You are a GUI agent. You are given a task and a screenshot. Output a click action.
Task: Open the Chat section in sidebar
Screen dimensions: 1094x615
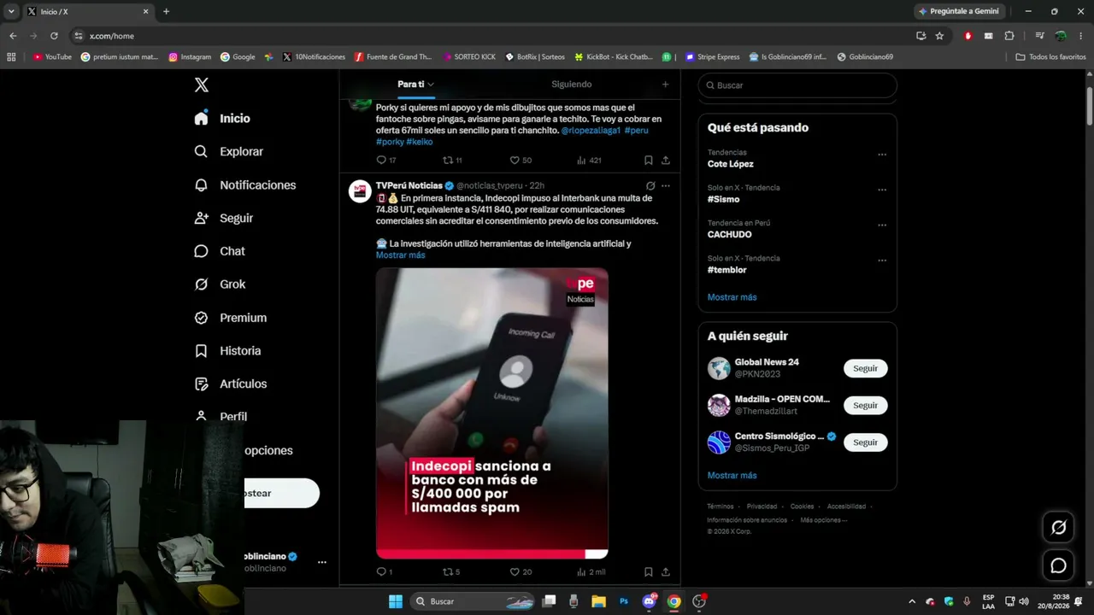pyautogui.click(x=220, y=251)
